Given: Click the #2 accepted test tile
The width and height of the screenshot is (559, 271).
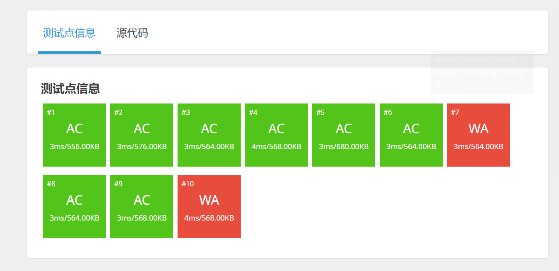Looking at the screenshot, I should coord(142,135).
